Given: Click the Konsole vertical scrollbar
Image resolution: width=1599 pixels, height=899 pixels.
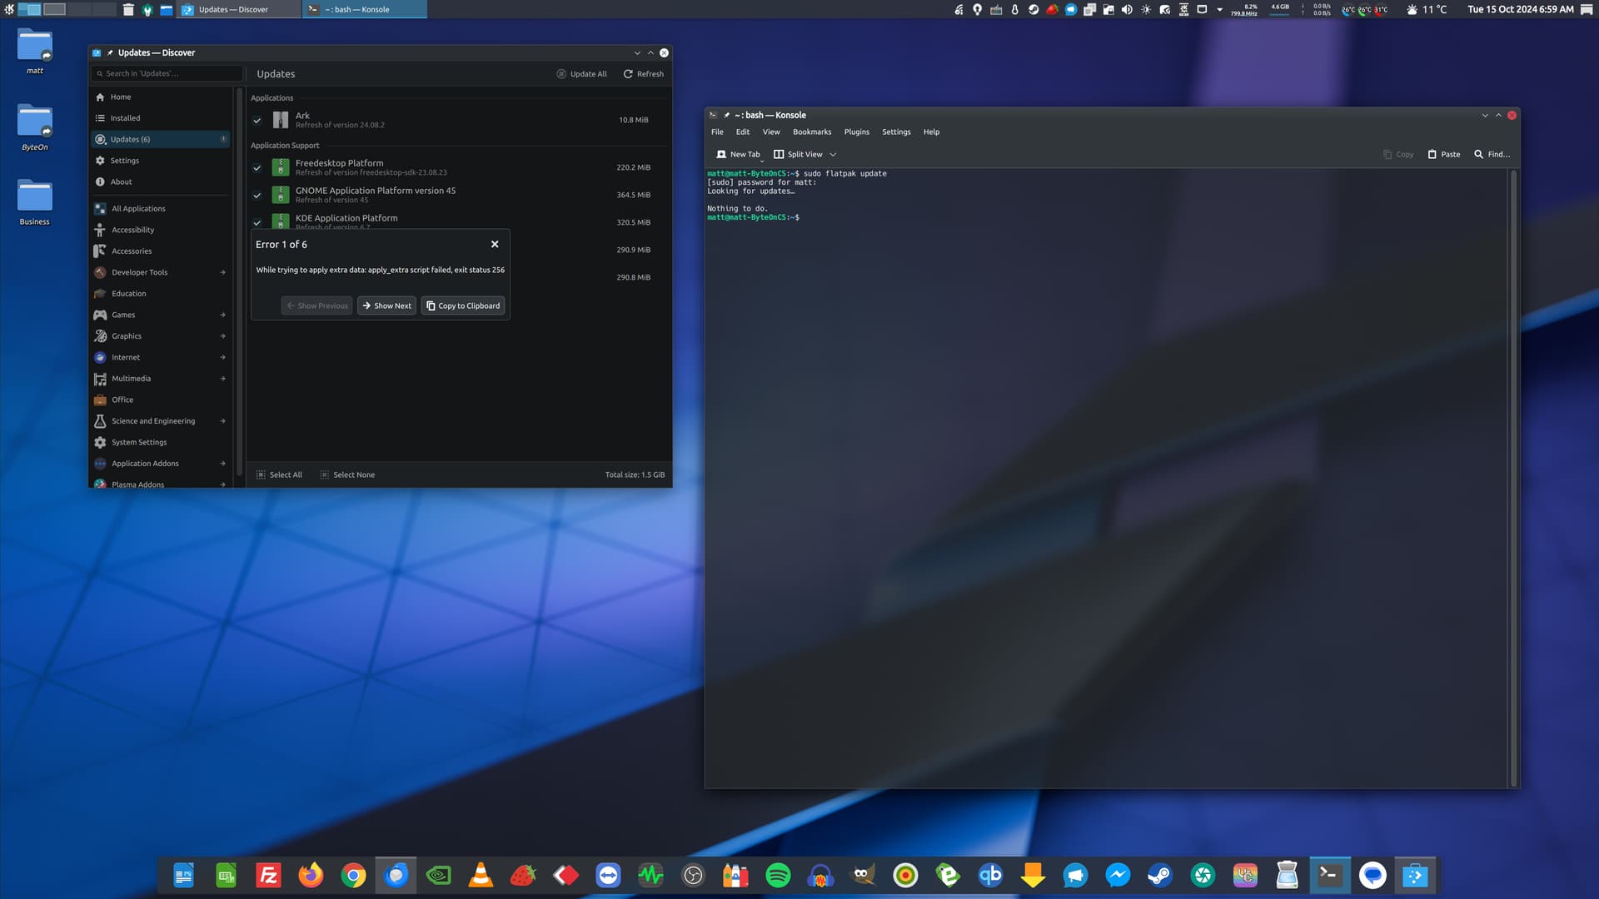Looking at the screenshot, I should 1513,478.
